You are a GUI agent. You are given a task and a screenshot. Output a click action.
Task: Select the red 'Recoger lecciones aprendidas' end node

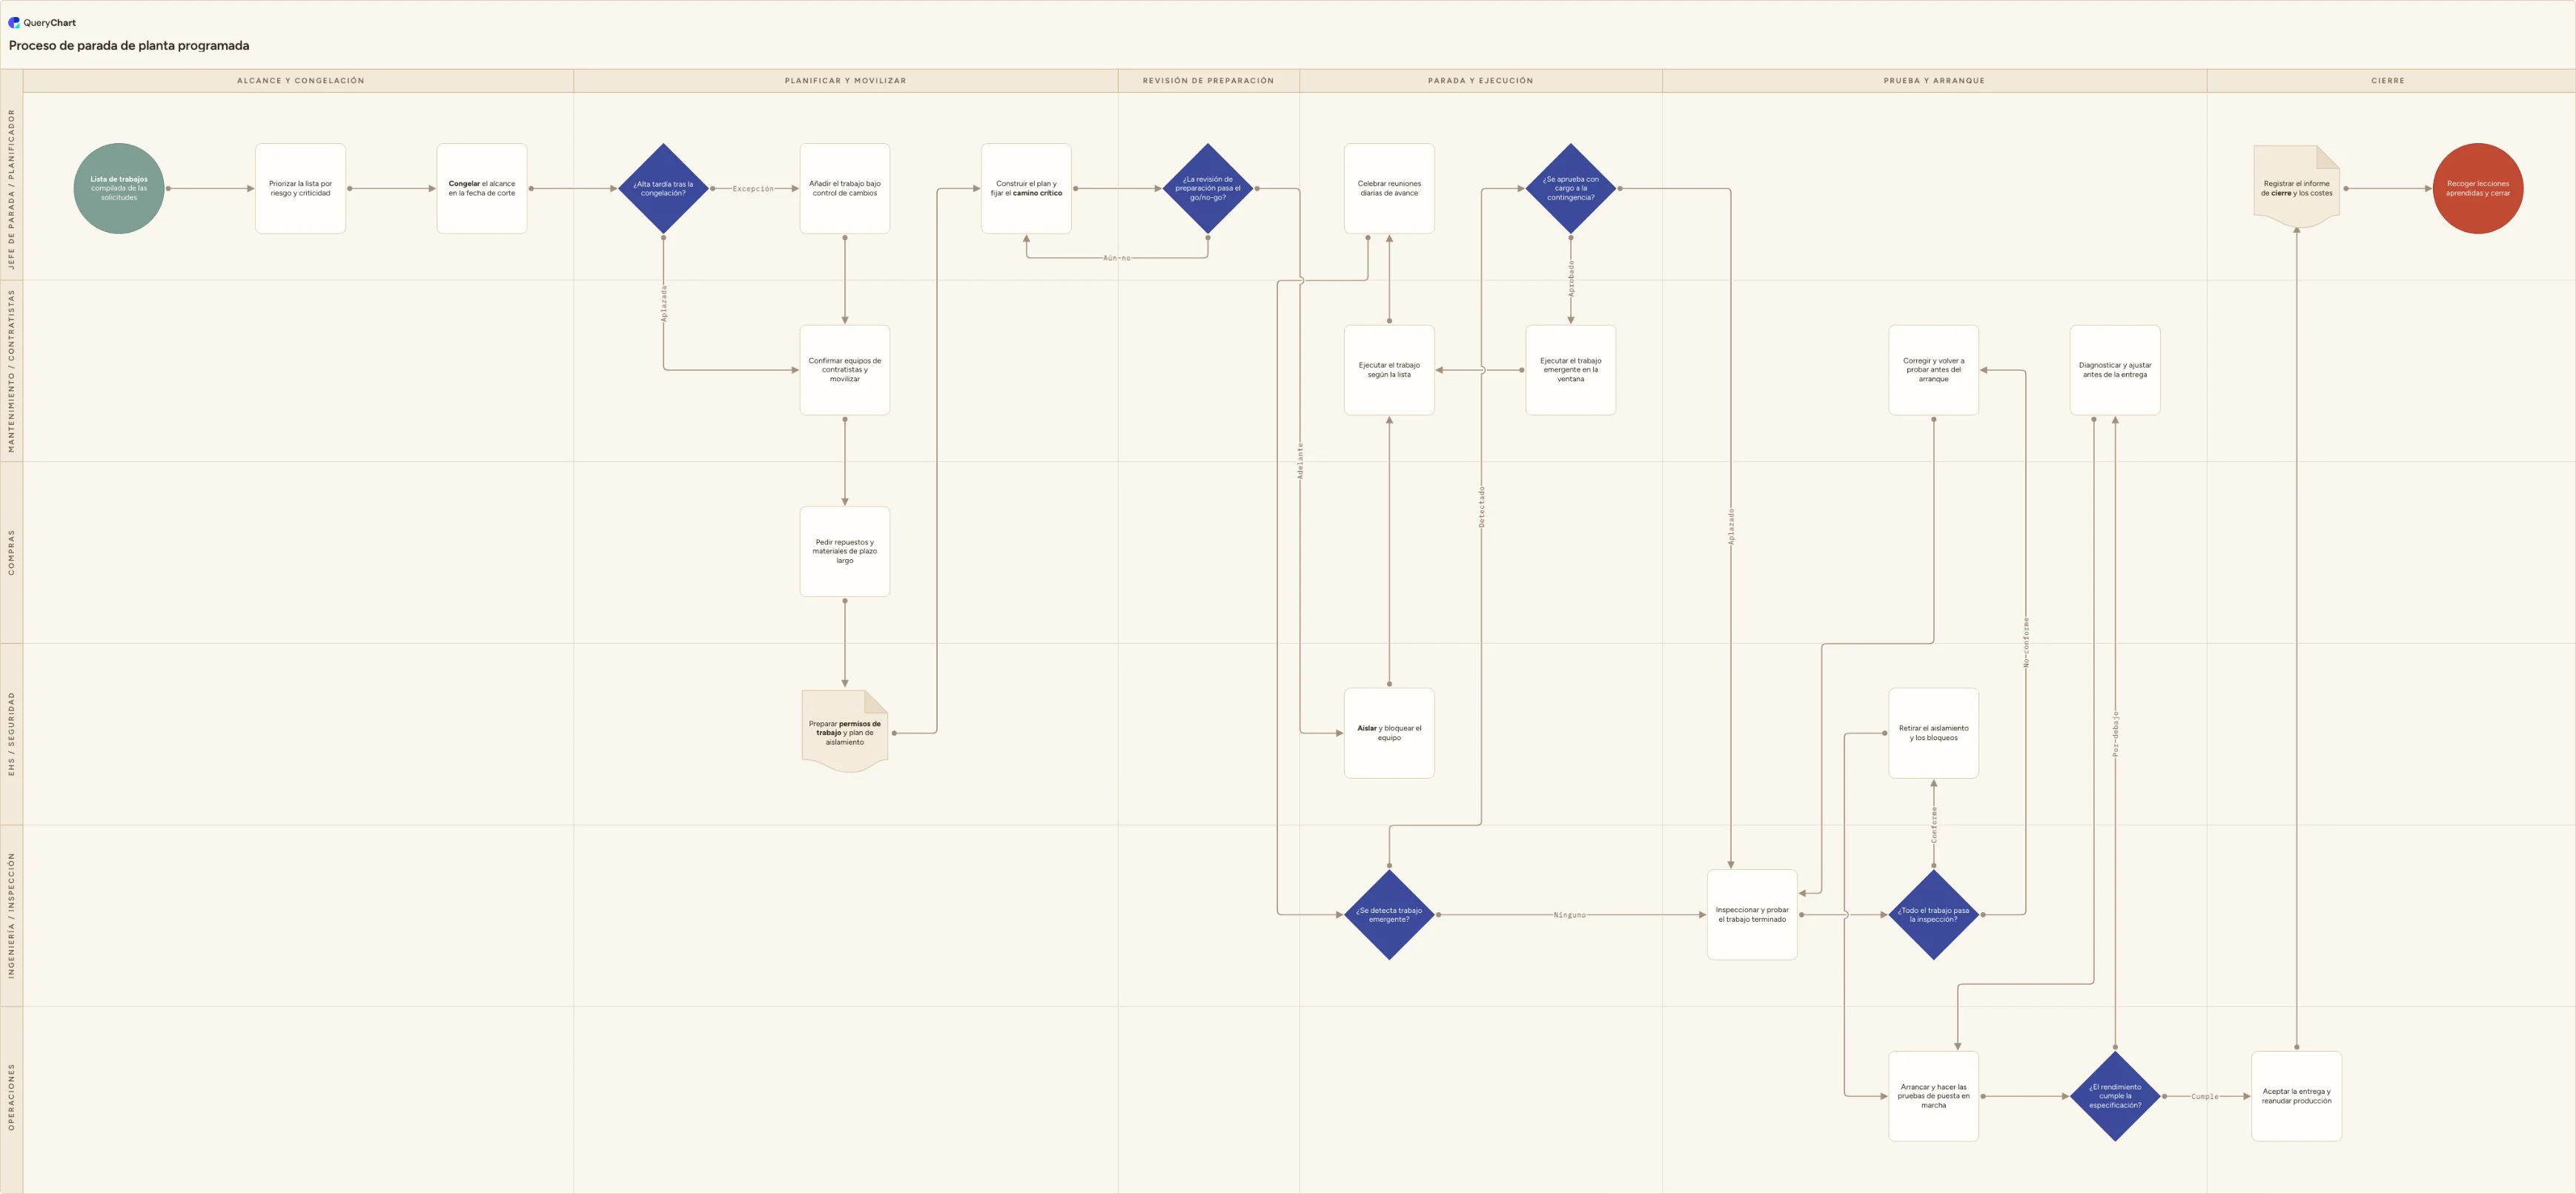point(2477,188)
